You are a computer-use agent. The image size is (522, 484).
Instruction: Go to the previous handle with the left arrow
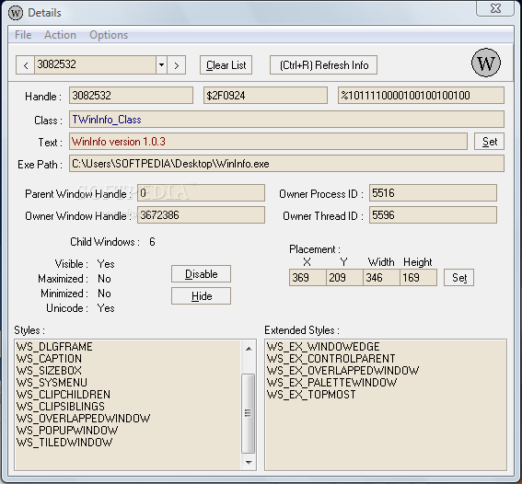[x=25, y=64]
